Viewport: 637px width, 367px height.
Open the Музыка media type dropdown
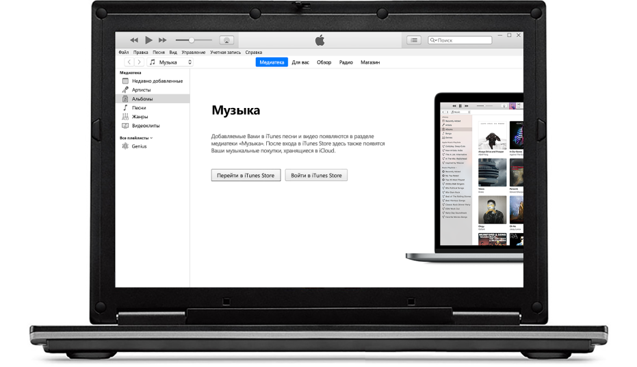point(170,62)
